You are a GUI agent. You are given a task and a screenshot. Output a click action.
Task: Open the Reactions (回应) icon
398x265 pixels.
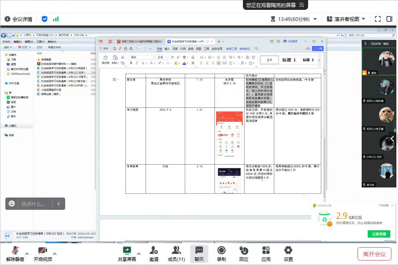click(244, 253)
